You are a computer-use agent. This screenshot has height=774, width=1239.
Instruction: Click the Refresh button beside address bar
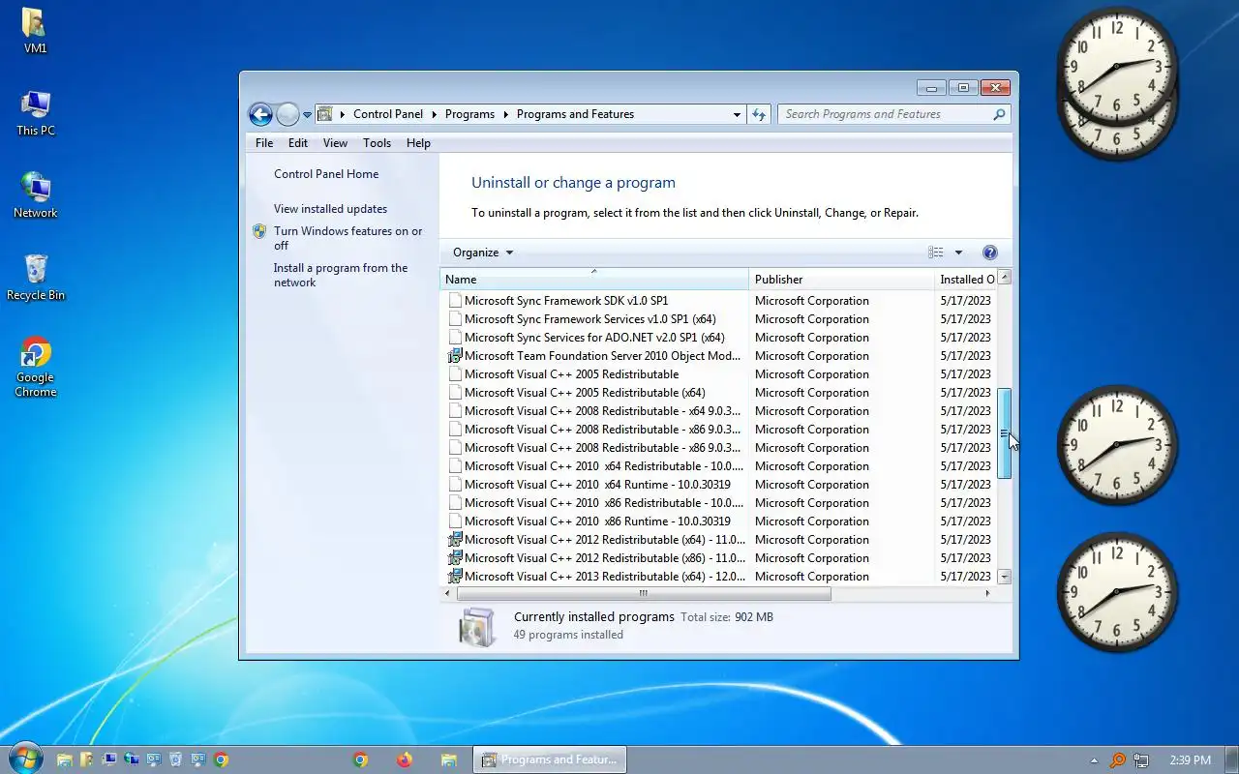759,114
